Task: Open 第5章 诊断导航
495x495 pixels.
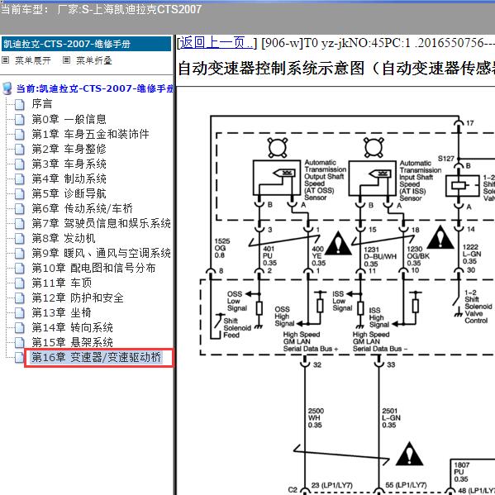Action: tap(69, 193)
